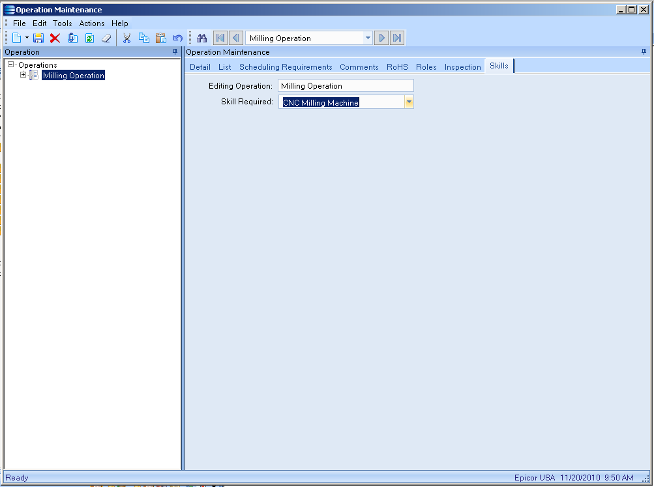Jump to the last record
This screenshot has width=654, height=487.
(397, 38)
